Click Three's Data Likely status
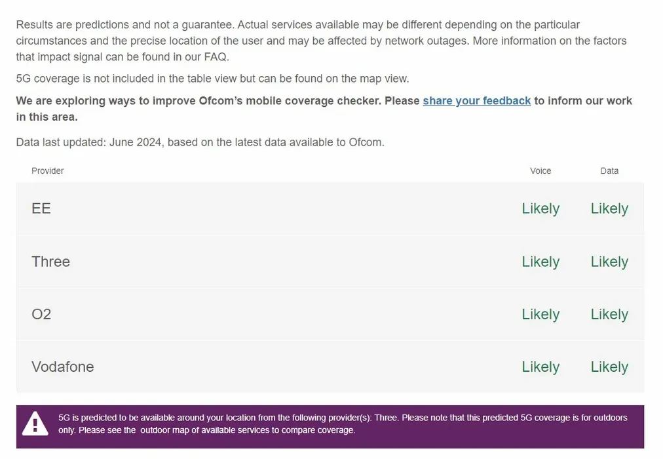 tap(609, 262)
